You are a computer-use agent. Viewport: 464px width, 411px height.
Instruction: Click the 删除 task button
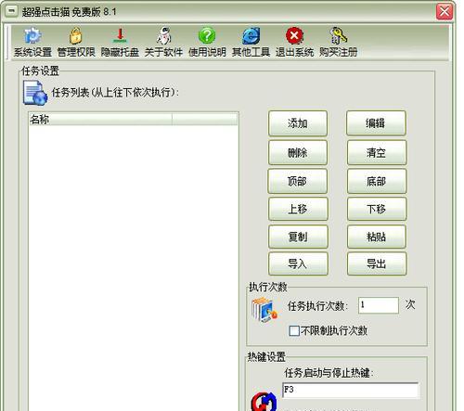[298, 152]
